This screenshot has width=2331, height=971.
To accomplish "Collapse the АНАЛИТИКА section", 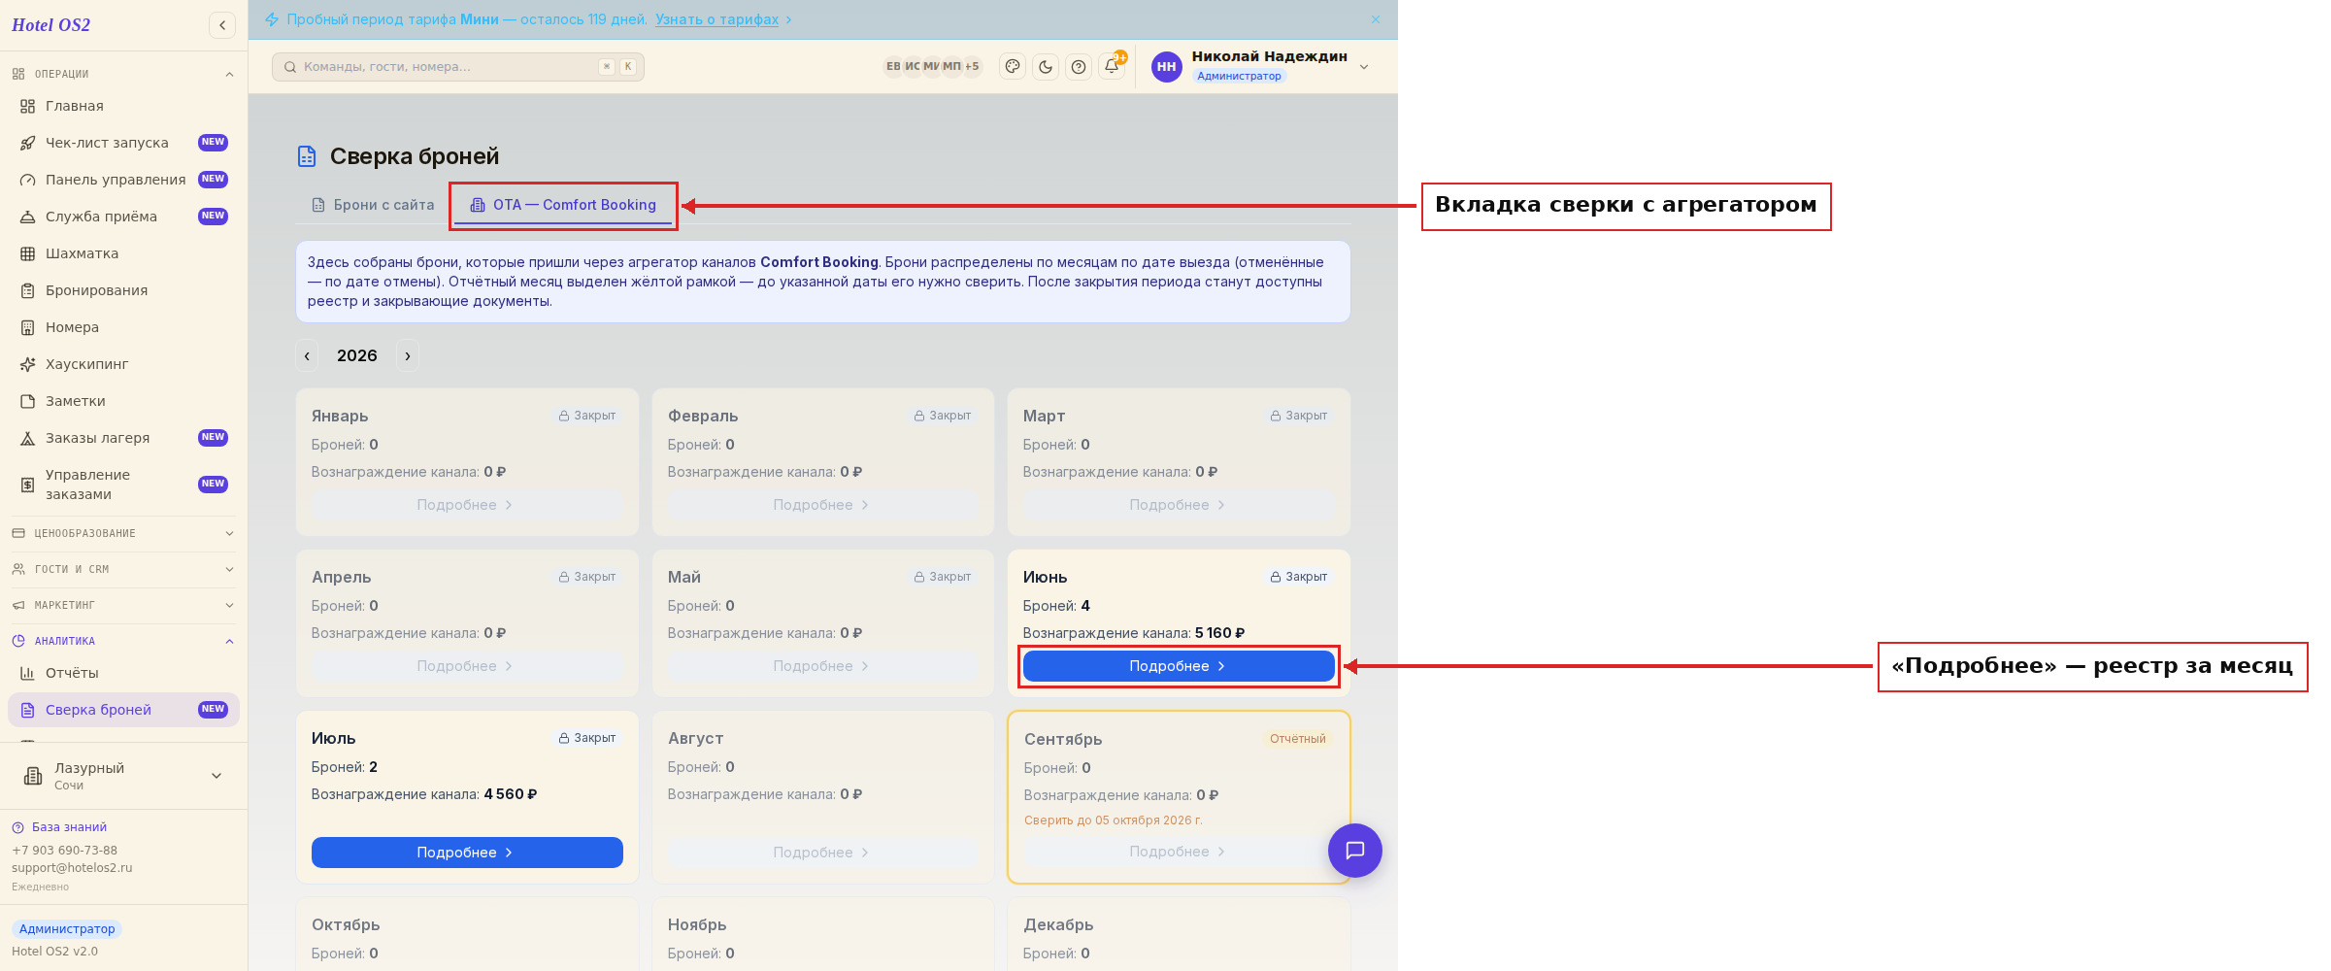I will 123,641.
